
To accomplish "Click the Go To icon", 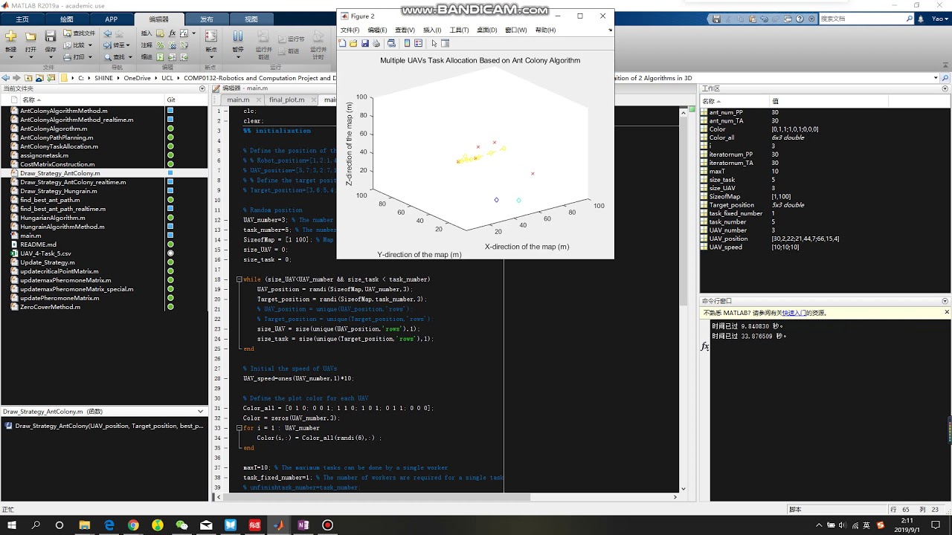I will coord(107,45).
